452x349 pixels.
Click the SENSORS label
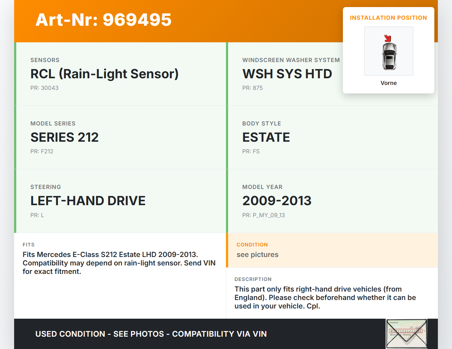pyautogui.click(x=45, y=60)
